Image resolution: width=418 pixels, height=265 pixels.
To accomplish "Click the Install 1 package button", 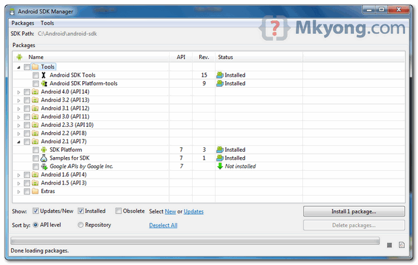I will tap(354, 211).
